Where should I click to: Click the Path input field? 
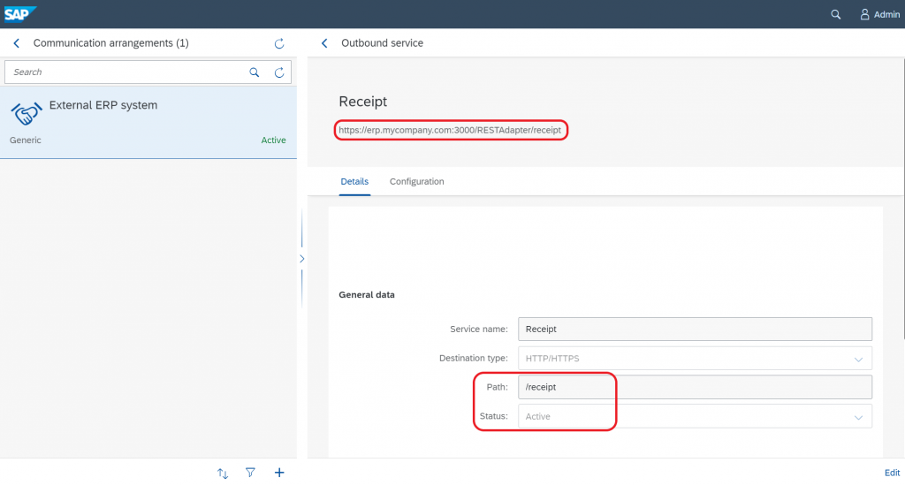(x=695, y=387)
